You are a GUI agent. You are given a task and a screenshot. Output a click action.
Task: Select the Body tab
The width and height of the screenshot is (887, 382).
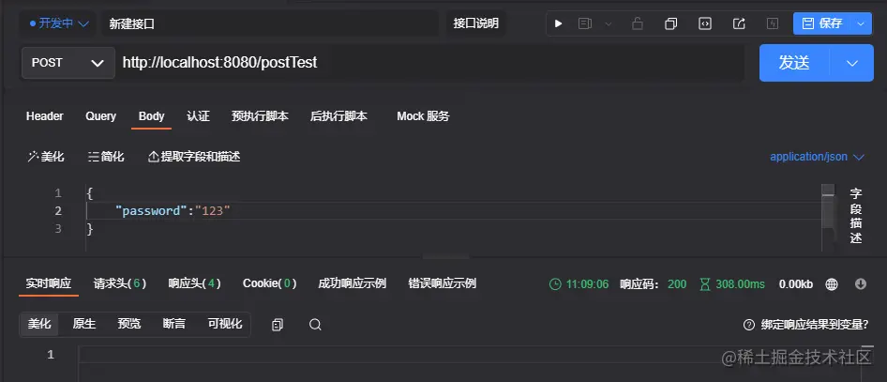click(x=152, y=116)
